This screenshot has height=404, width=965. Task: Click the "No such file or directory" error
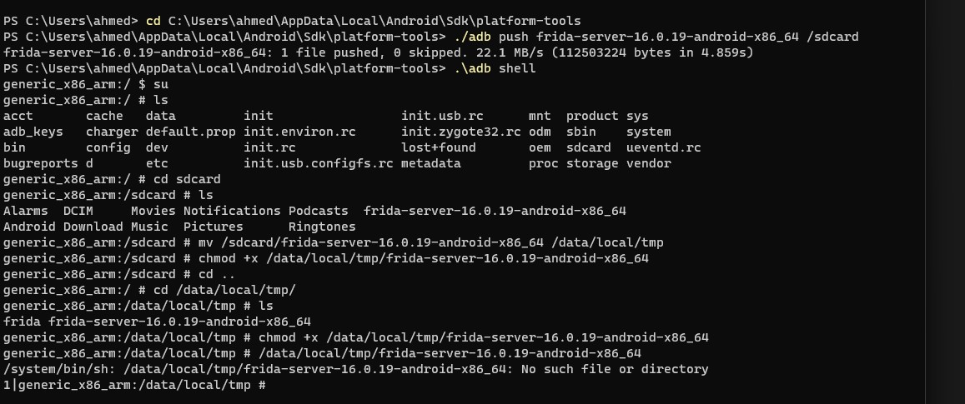click(x=614, y=369)
